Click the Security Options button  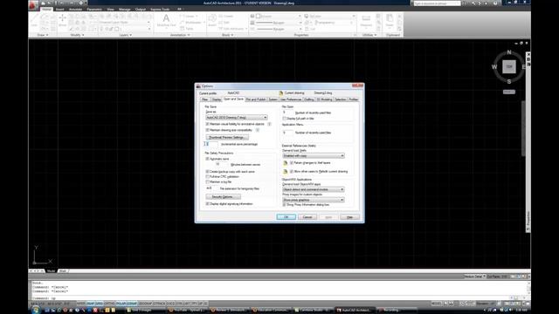pyautogui.click(x=223, y=197)
